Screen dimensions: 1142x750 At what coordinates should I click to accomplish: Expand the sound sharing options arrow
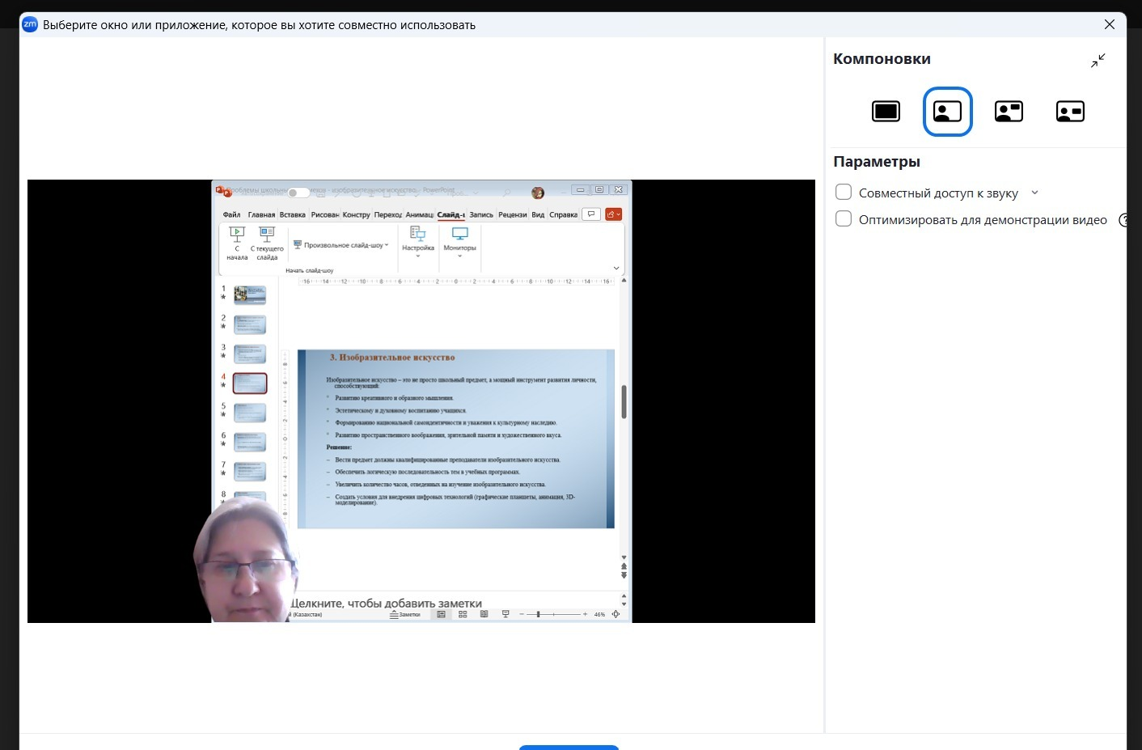click(x=1034, y=193)
